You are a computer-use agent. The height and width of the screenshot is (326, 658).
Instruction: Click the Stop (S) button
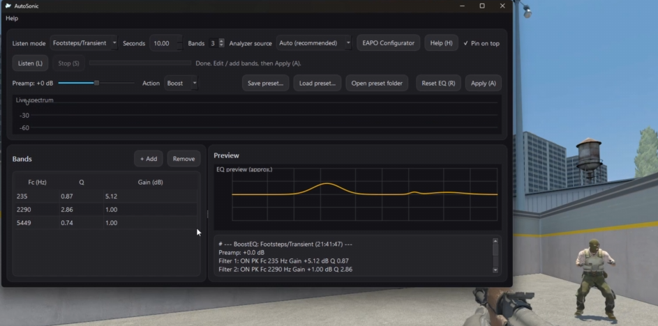pyautogui.click(x=69, y=63)
